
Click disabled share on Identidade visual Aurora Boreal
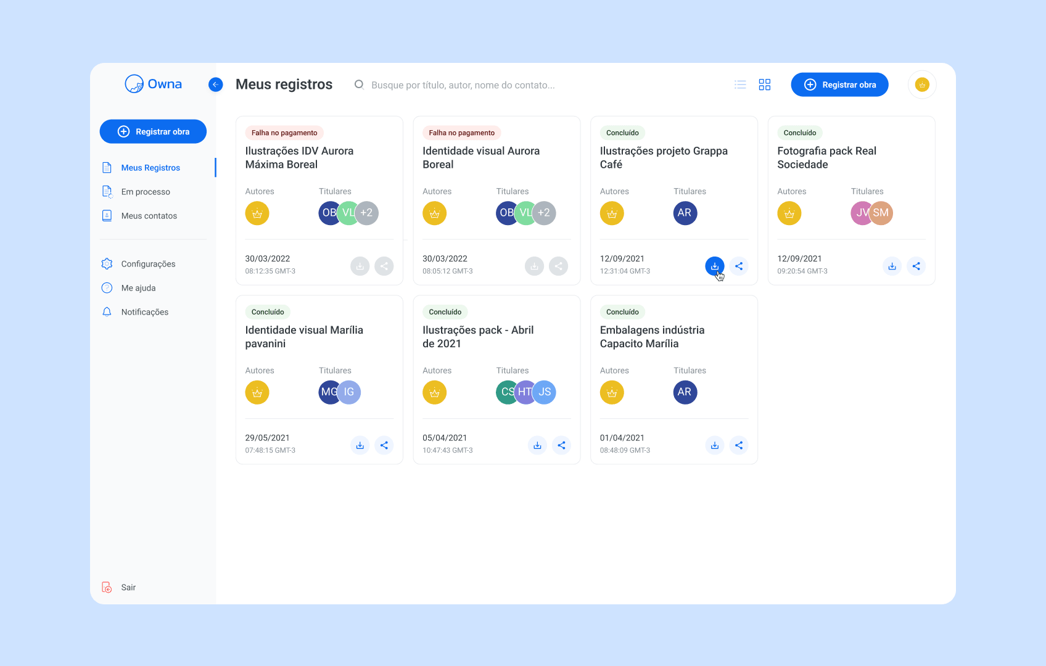click(x=559, y=266)
